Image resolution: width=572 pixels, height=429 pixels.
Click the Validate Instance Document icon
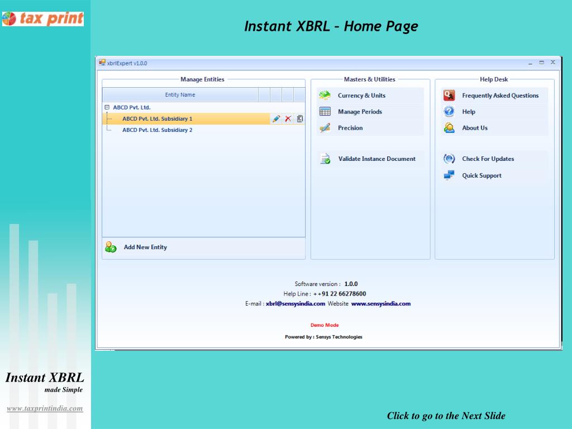325,159
